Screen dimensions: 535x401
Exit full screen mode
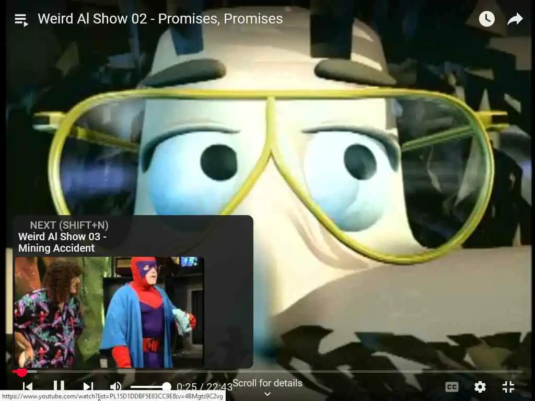[x=508, y=387]
